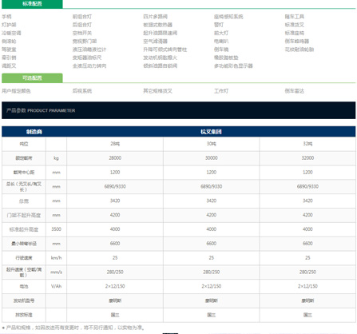Select the light green 可选配置 tab
Viewport: 357px width, 334px height.
point(32,78)
